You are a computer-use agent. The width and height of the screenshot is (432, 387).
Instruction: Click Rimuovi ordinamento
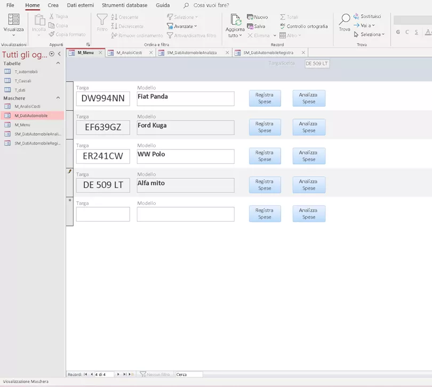point(137,35)
